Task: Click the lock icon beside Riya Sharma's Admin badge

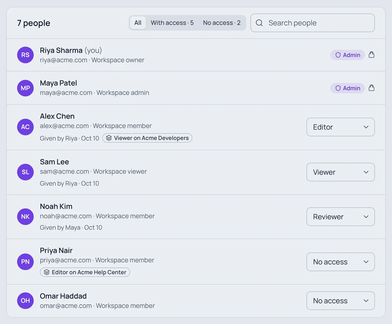Action: (x=372, y=55)
